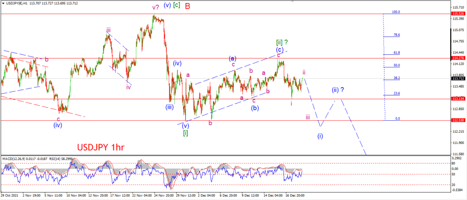Click the chart dropdown arrow beside USDJPY

coord(3,3)
